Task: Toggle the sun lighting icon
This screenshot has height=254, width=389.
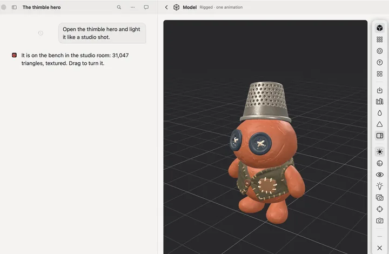Action: 380,151
